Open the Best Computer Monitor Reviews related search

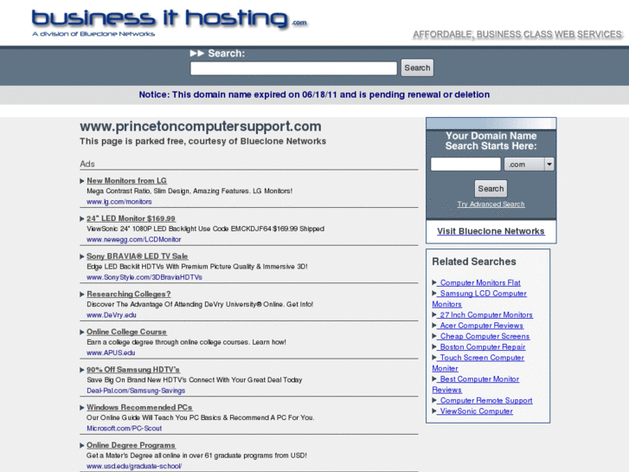click(x=476, y=385)
